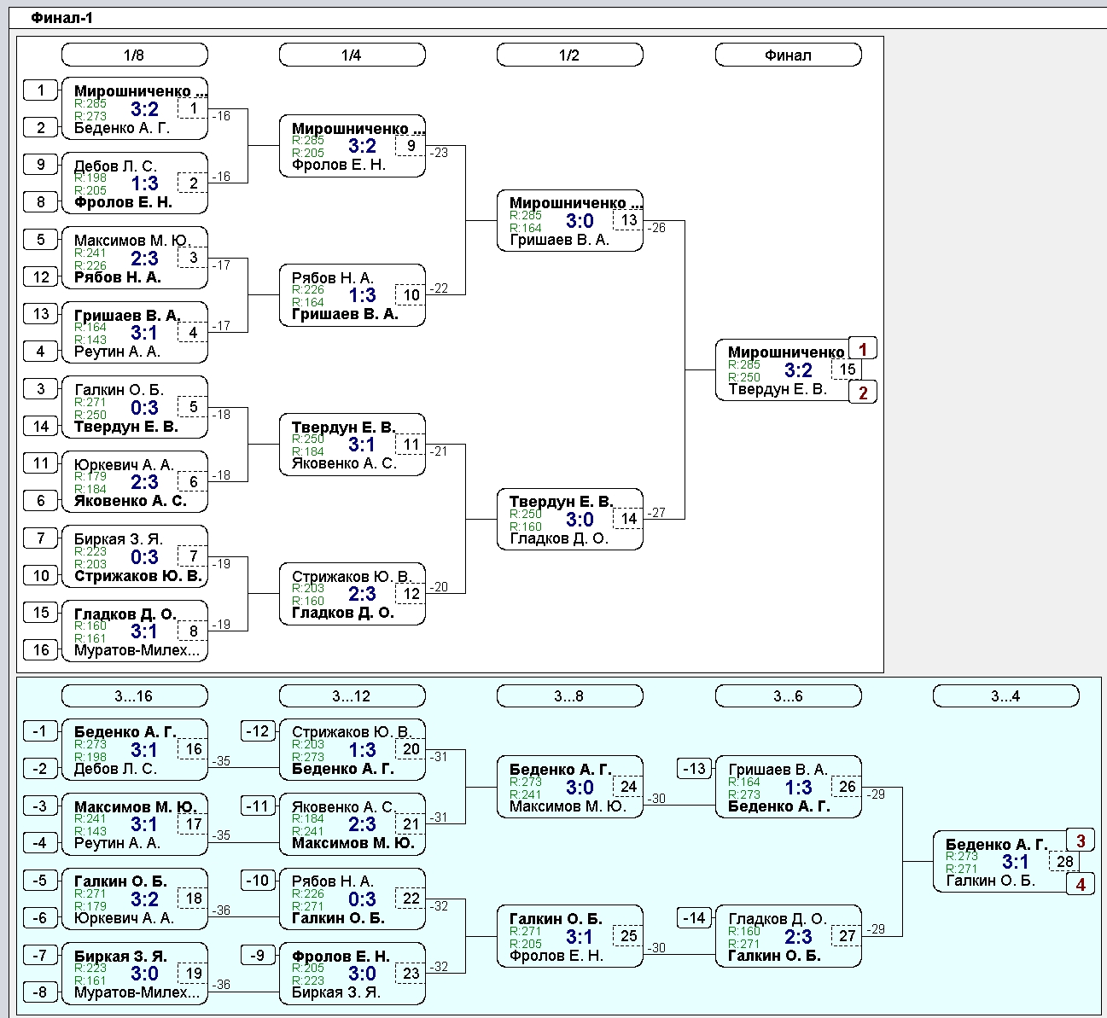Click dashed match number 27 in 3...6
Image resolution: width=1107 pixels, height=1018 pixels.
click(847, 936)
